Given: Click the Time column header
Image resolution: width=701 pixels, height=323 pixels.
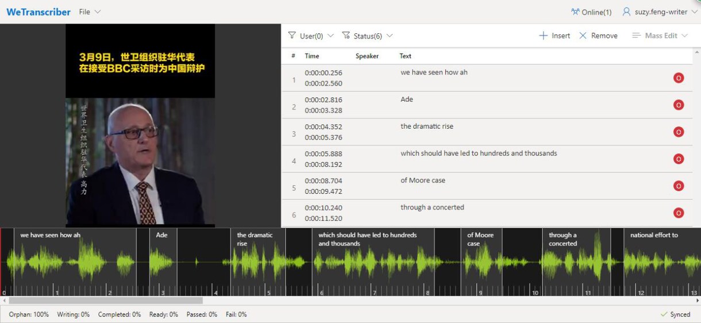Looking at the screenshot, I should pos(312,56).
